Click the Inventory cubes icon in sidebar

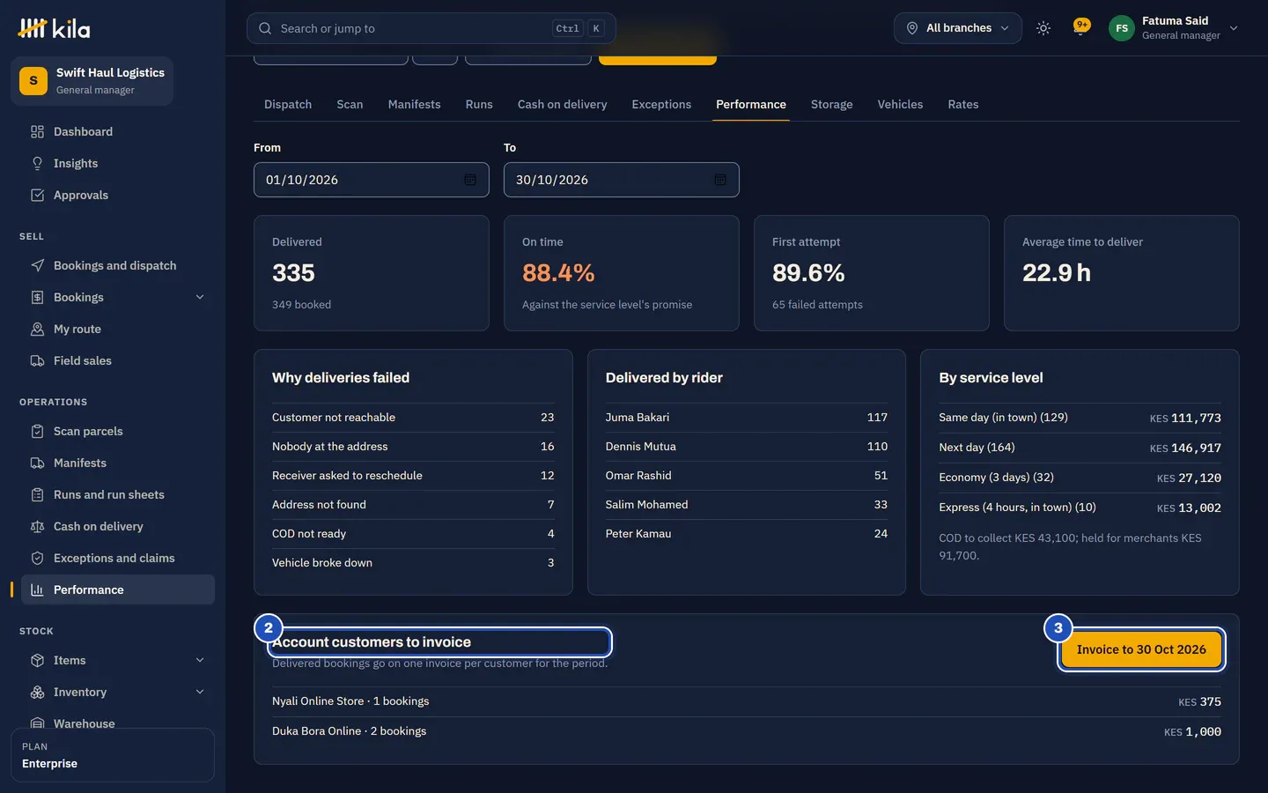(x=37, y=693)
